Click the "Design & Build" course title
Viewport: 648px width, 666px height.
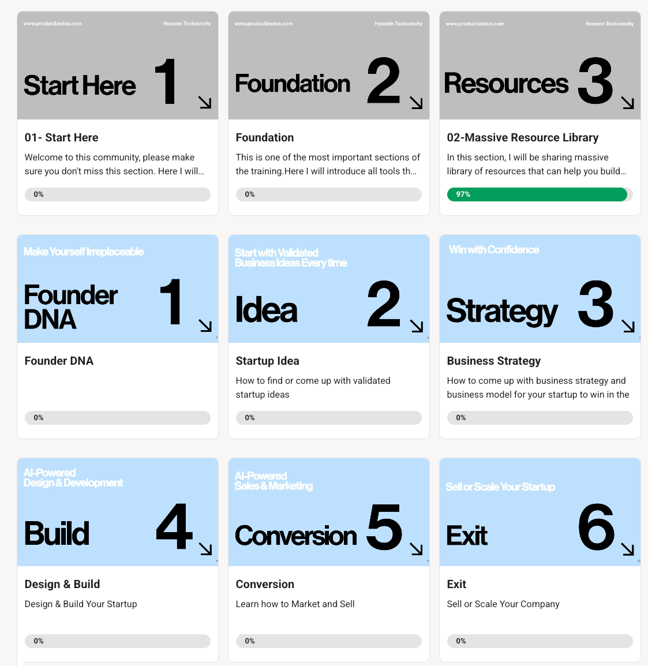[x=62, y=584]
